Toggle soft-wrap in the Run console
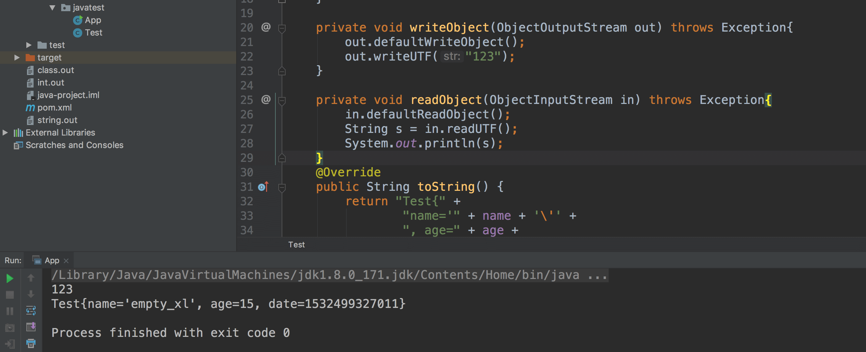 coord(31,310)
